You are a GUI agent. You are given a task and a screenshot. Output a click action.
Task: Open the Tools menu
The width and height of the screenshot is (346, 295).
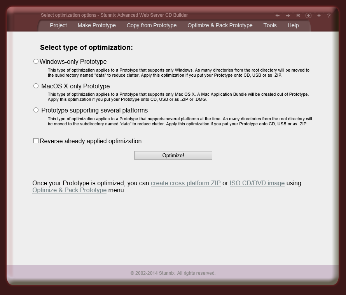[270, 25]
